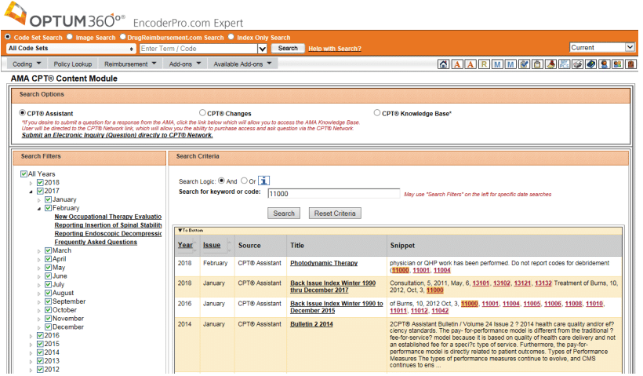Click the blue M icon beside checklist icon
The width and height of the screenshot is (643, 376).
coord(510,64)
